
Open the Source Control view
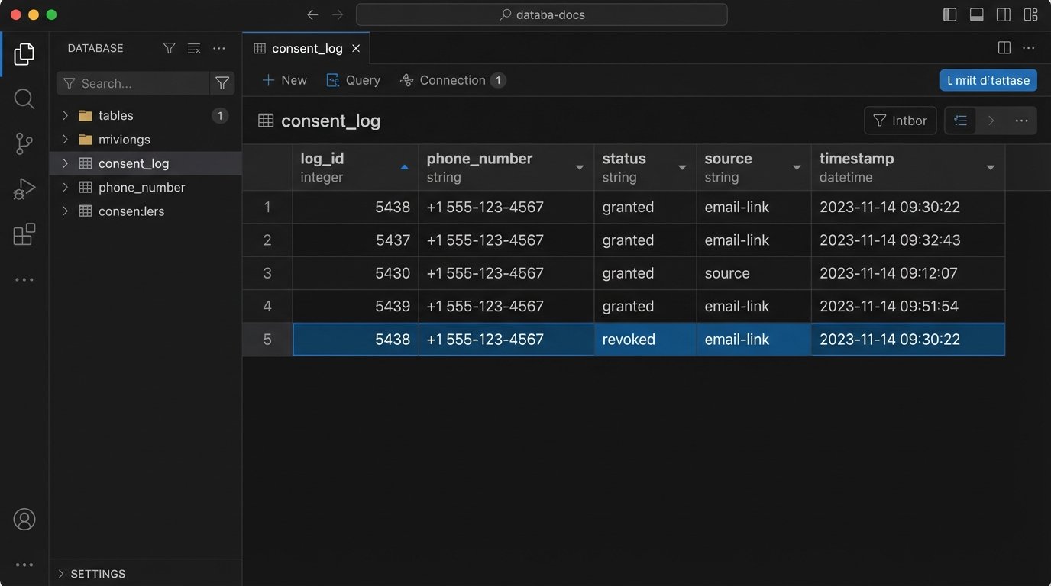pos(24,143)
